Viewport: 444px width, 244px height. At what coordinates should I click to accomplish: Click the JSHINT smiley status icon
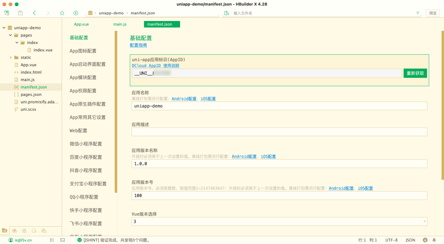click(80, 240)
